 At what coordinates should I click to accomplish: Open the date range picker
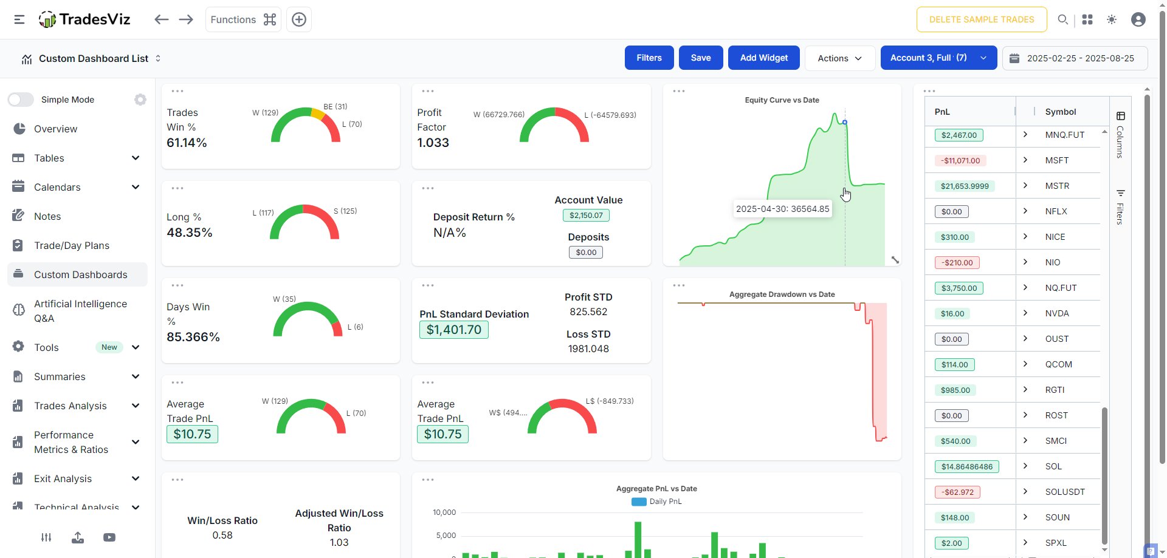point(1075,58)
